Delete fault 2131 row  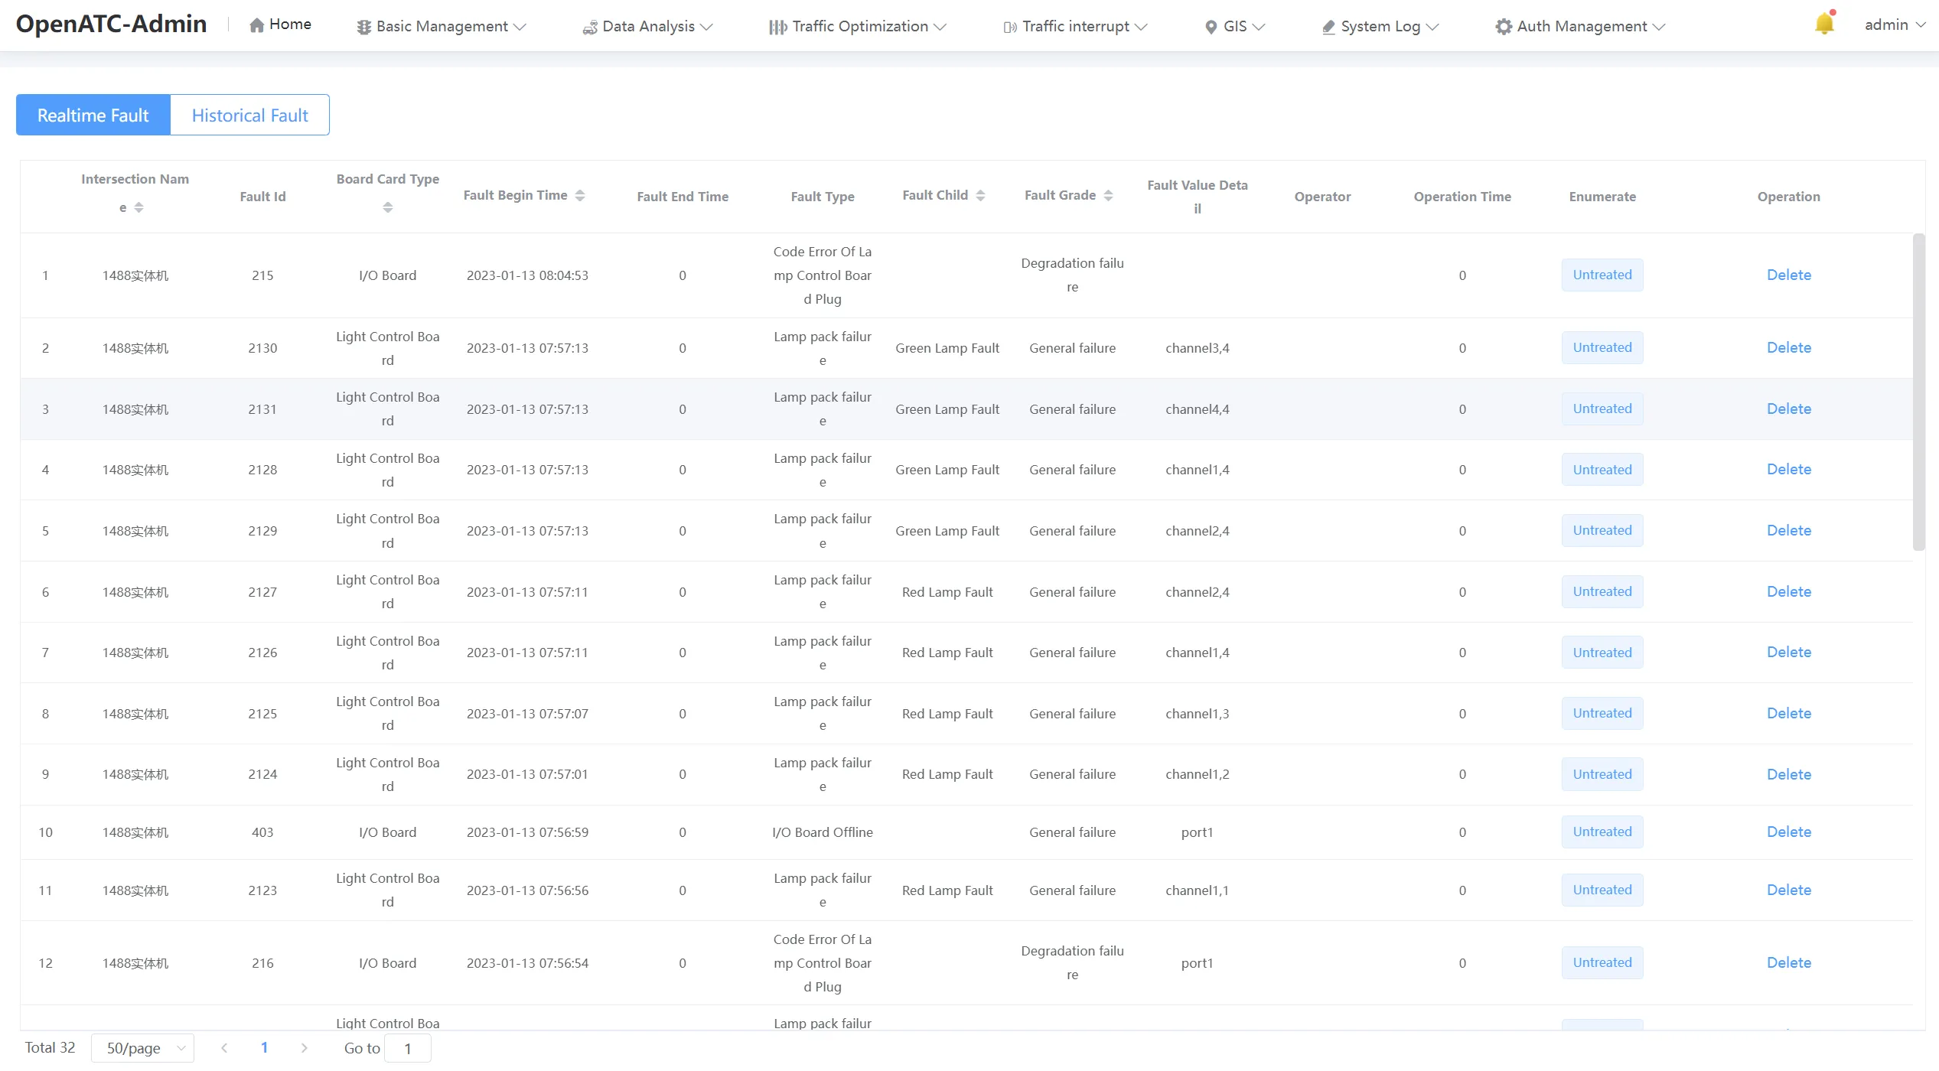pyautogui.click(x=1788, y=409)
